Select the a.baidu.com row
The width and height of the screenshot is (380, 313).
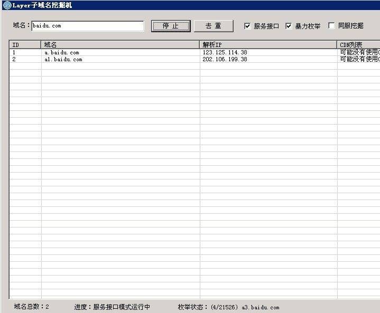click(194, 52)
